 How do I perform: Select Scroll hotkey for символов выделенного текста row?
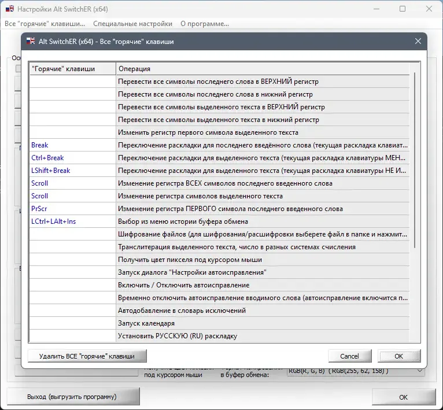click(x=73, y=196)
